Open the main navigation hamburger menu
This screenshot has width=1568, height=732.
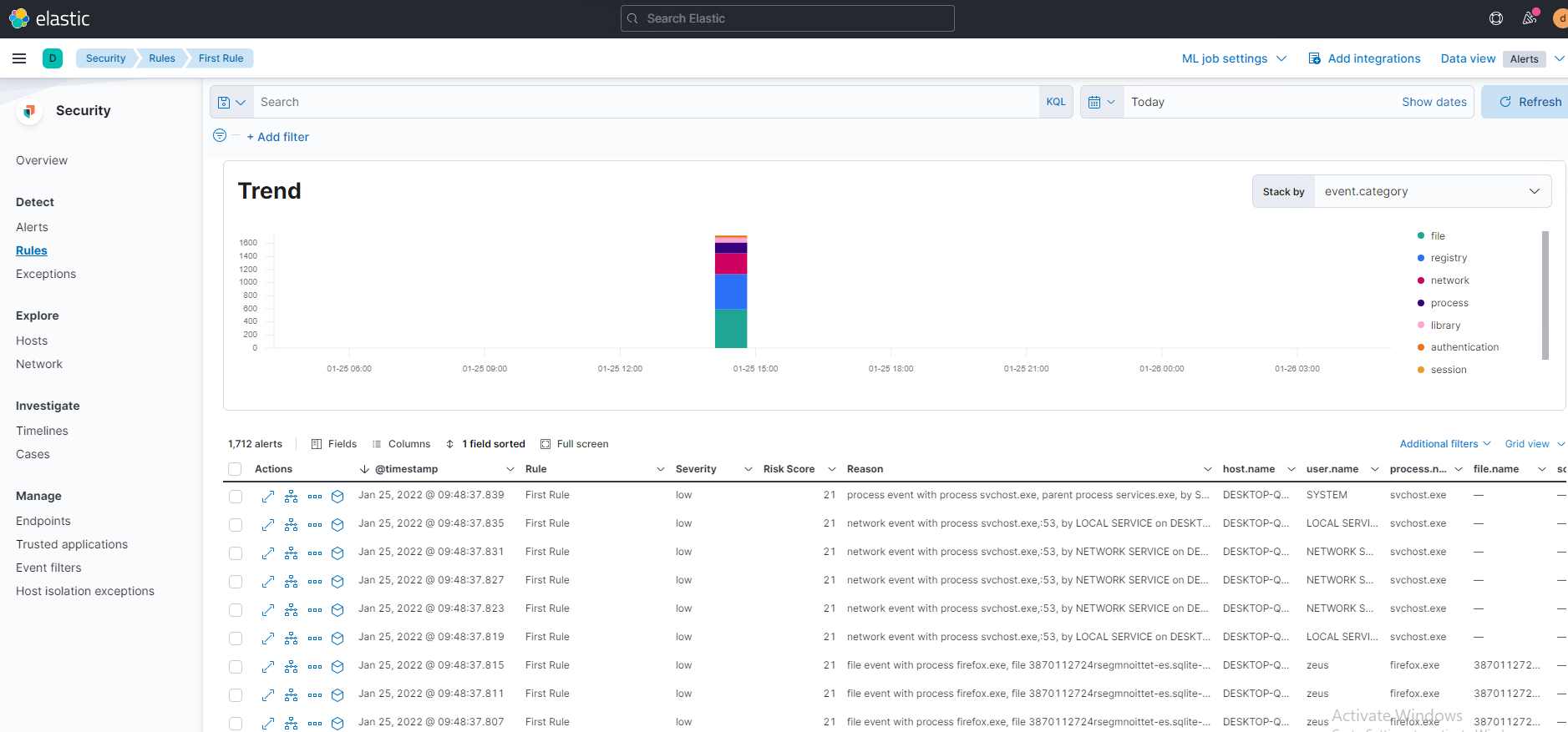(x=19, y=58)
